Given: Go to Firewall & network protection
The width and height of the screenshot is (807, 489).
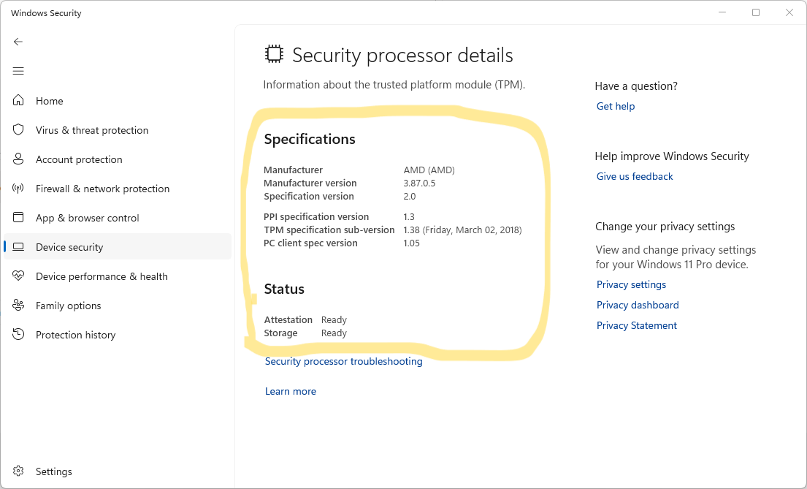Looking at the screenshot, I should click(102, 189).
